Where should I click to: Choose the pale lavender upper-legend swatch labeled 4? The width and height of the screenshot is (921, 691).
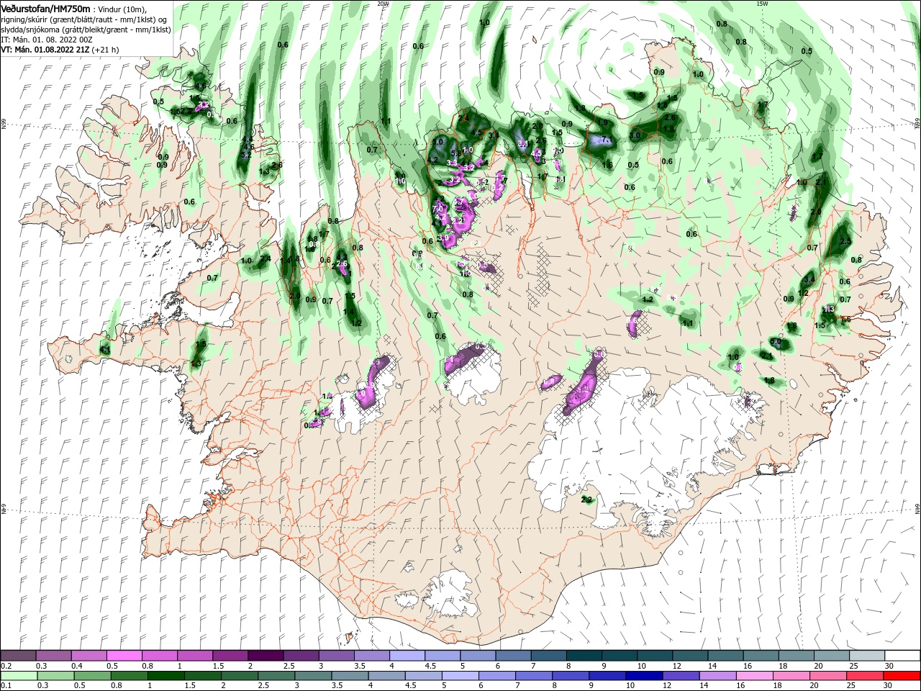pos(407,656)
